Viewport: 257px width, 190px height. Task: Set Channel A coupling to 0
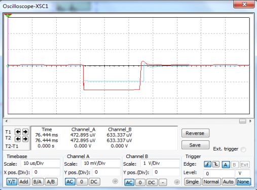[x=82, y=182]
